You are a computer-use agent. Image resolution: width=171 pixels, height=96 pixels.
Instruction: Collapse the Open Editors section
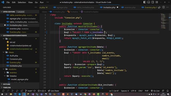point(2,12)
